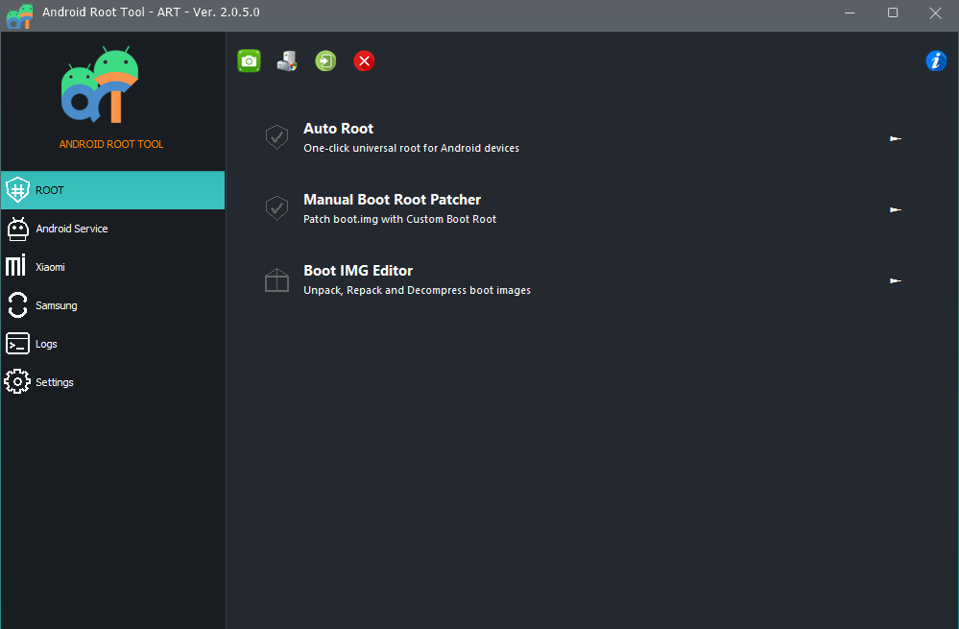
Task: Switch to the ROOT tab
Action: click(x=49, y=190)
